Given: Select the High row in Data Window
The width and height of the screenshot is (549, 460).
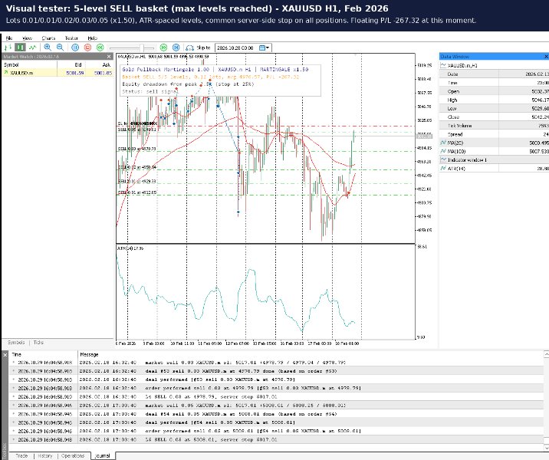Looking at the screenshot, I should click(494, 100).
